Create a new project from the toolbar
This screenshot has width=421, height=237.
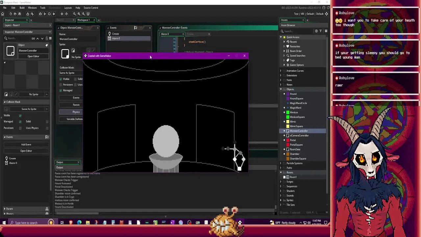click(x=11, y=14)
